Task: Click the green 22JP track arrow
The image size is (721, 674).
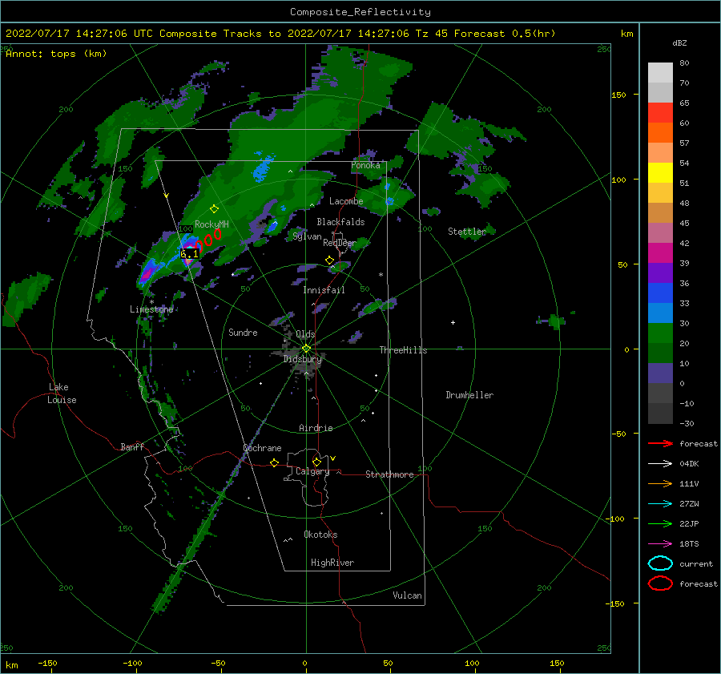Action: click(660, 523)
